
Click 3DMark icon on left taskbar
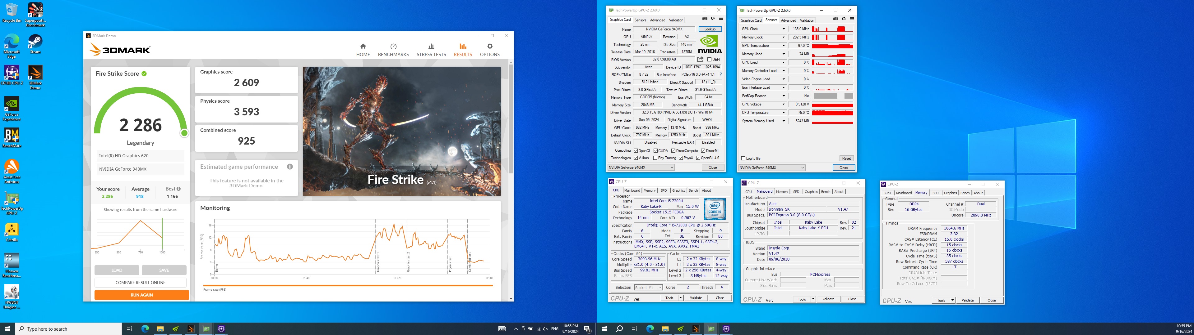191,329
